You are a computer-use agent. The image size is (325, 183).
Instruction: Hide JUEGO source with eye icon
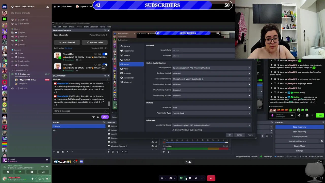coord(153,142)
